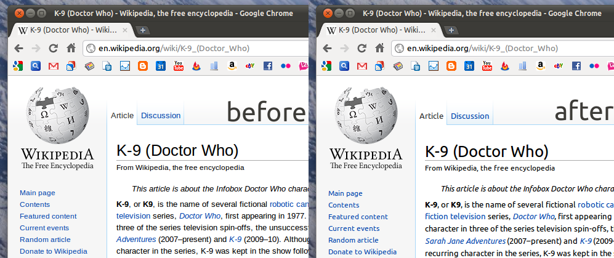Switch to Discussion tab in left window
Viewport: 614px width, 258px height.
pos(161,116)
